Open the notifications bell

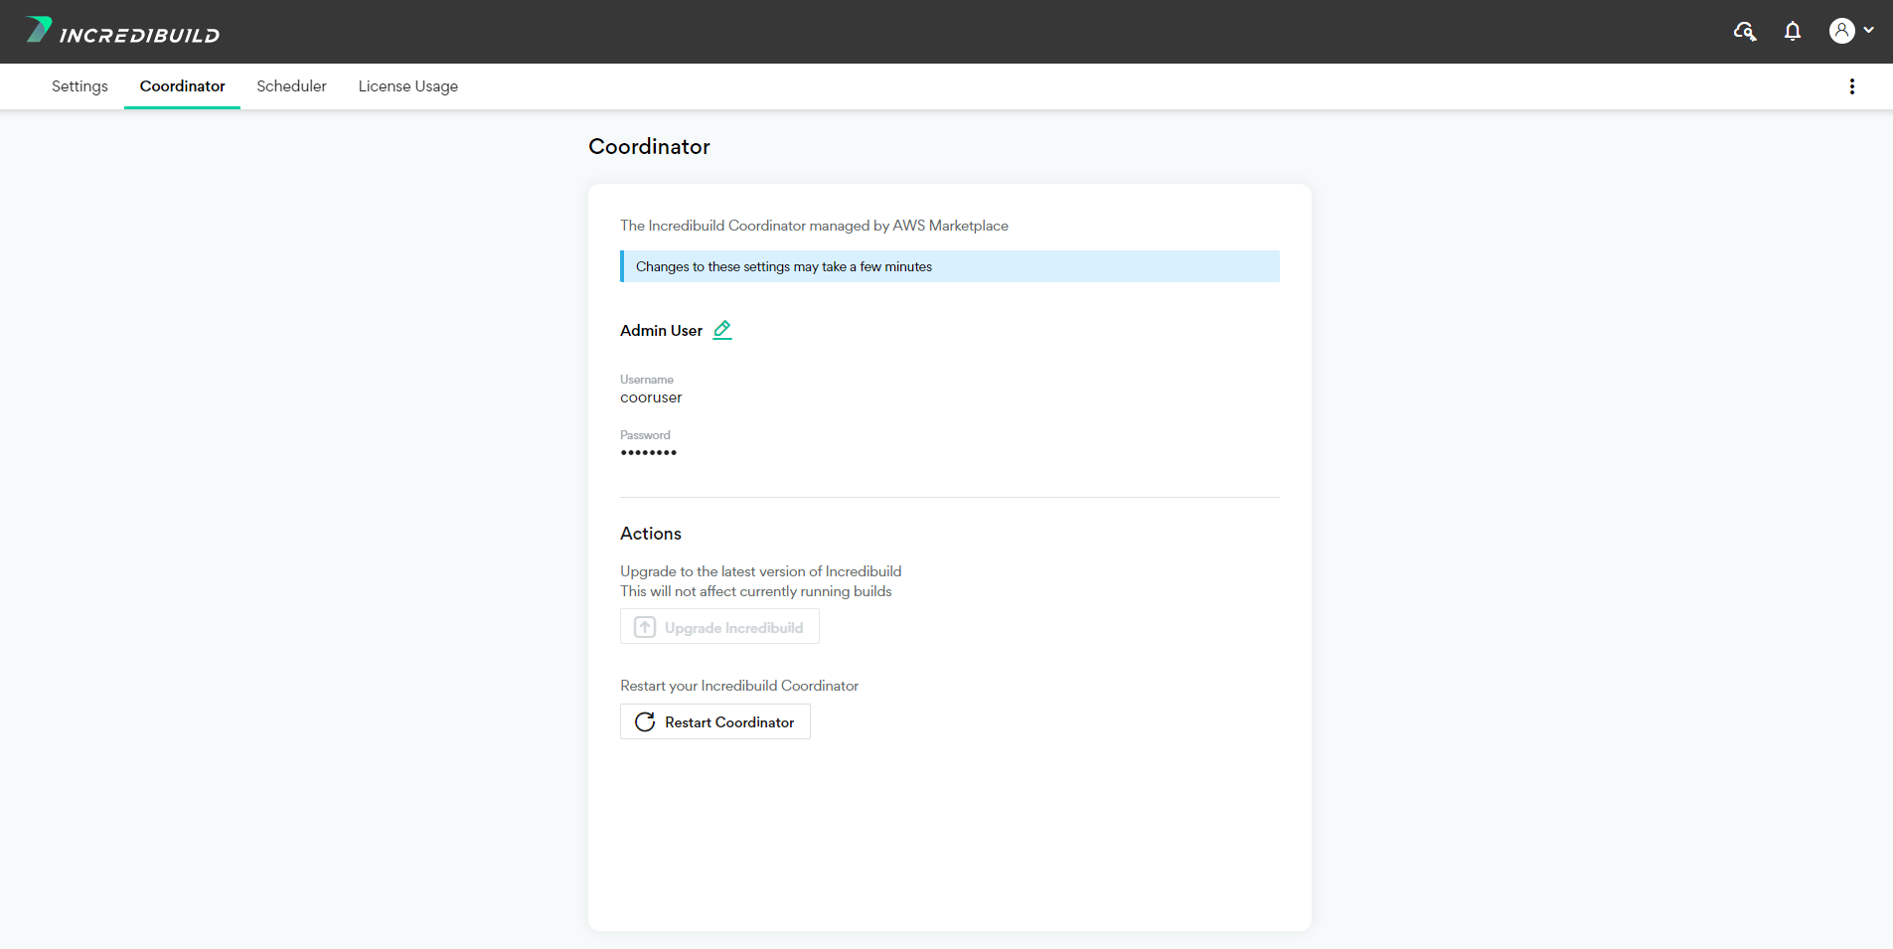(x=1793, y=32)
